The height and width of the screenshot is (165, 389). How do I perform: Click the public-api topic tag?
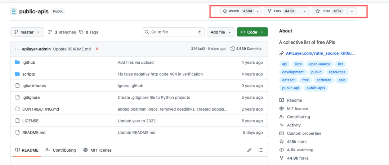click(x=291, y=88)
